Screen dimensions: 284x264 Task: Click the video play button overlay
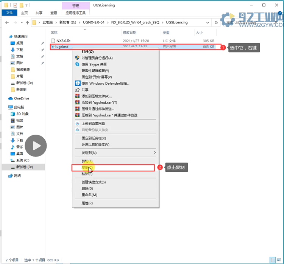[x=36, y=146]
